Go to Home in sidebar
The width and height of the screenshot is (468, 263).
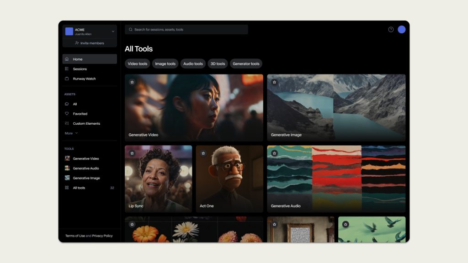click(x=90, y=59)
